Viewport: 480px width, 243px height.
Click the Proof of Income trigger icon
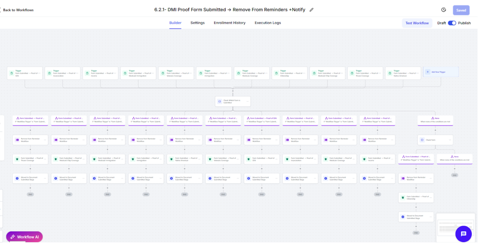pyautogui.click(x=87, y=73)
